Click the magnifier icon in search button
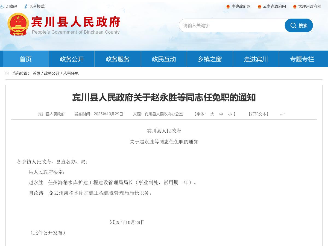This screenshot has width=328, height=246. 293,25
